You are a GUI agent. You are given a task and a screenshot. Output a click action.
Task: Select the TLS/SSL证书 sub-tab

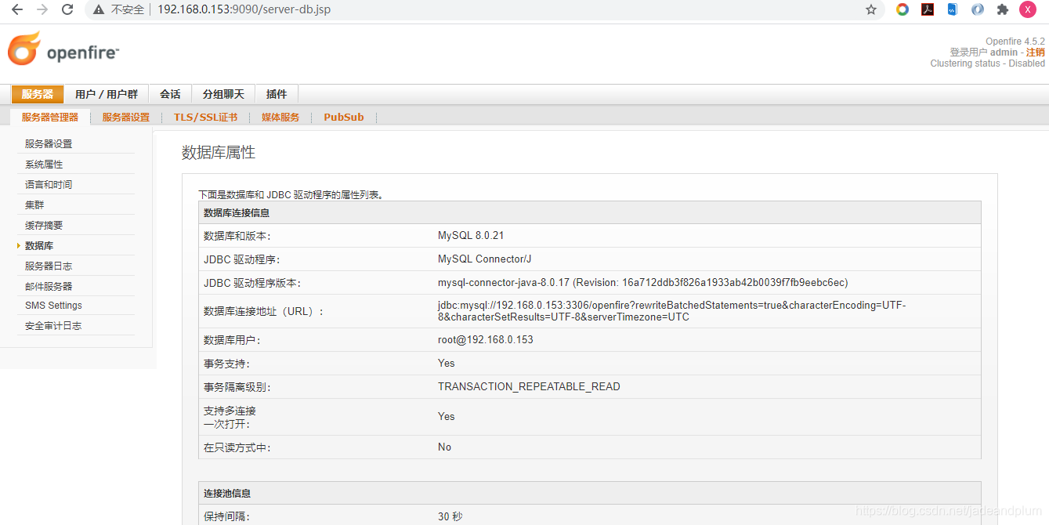(x=205, y=118)
